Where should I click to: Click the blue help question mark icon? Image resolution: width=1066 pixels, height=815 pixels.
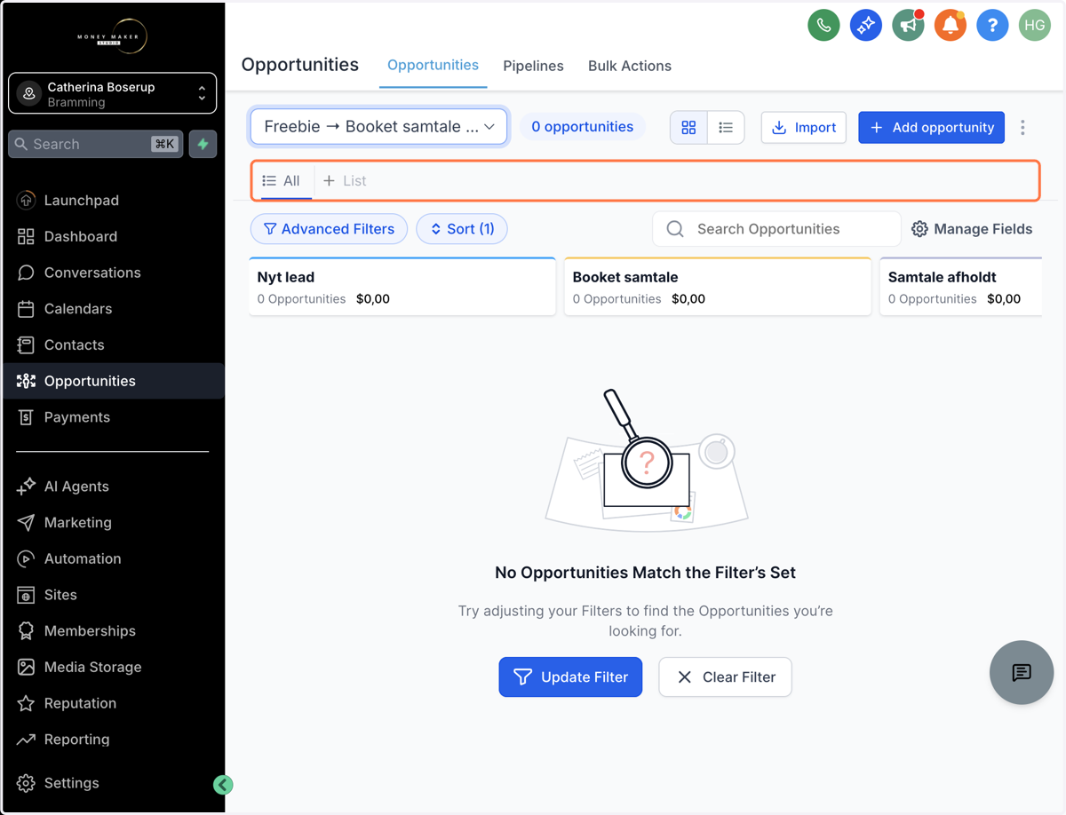point(992,25)
